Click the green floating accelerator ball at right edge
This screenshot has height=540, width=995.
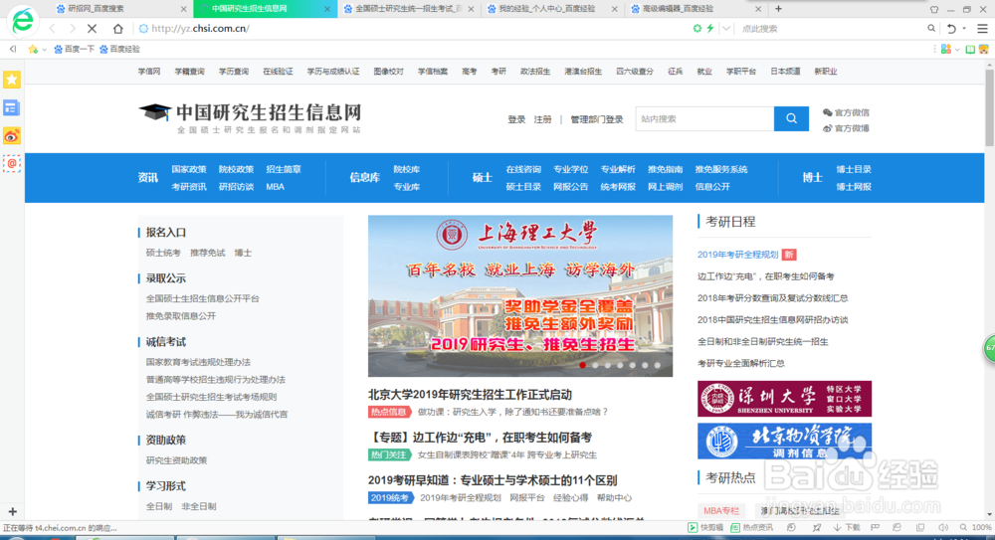point(989,348)
